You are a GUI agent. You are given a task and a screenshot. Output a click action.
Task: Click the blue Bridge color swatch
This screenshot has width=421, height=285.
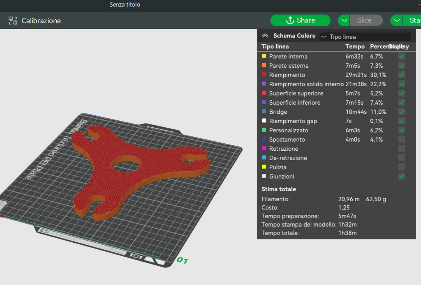click(x=264, y=111)
